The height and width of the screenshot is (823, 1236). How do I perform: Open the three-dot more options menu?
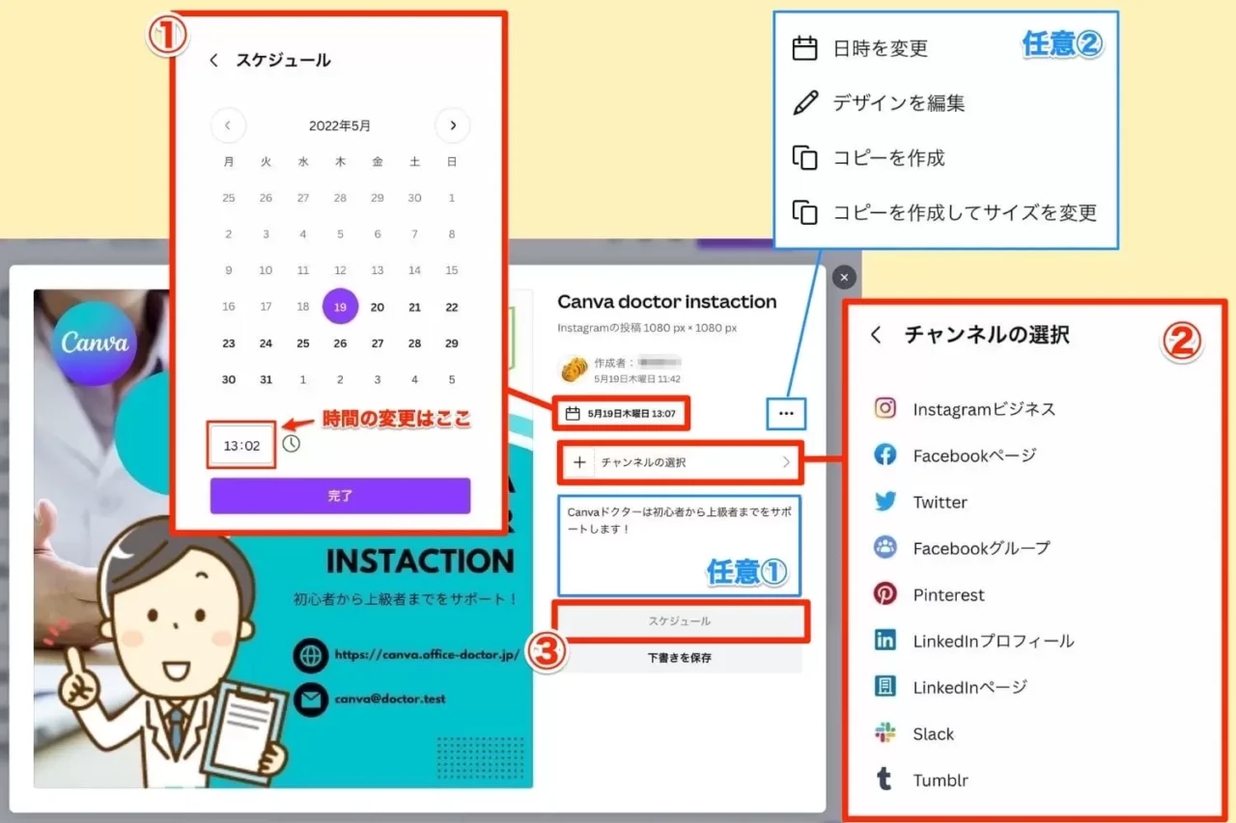tap(786, 414)
